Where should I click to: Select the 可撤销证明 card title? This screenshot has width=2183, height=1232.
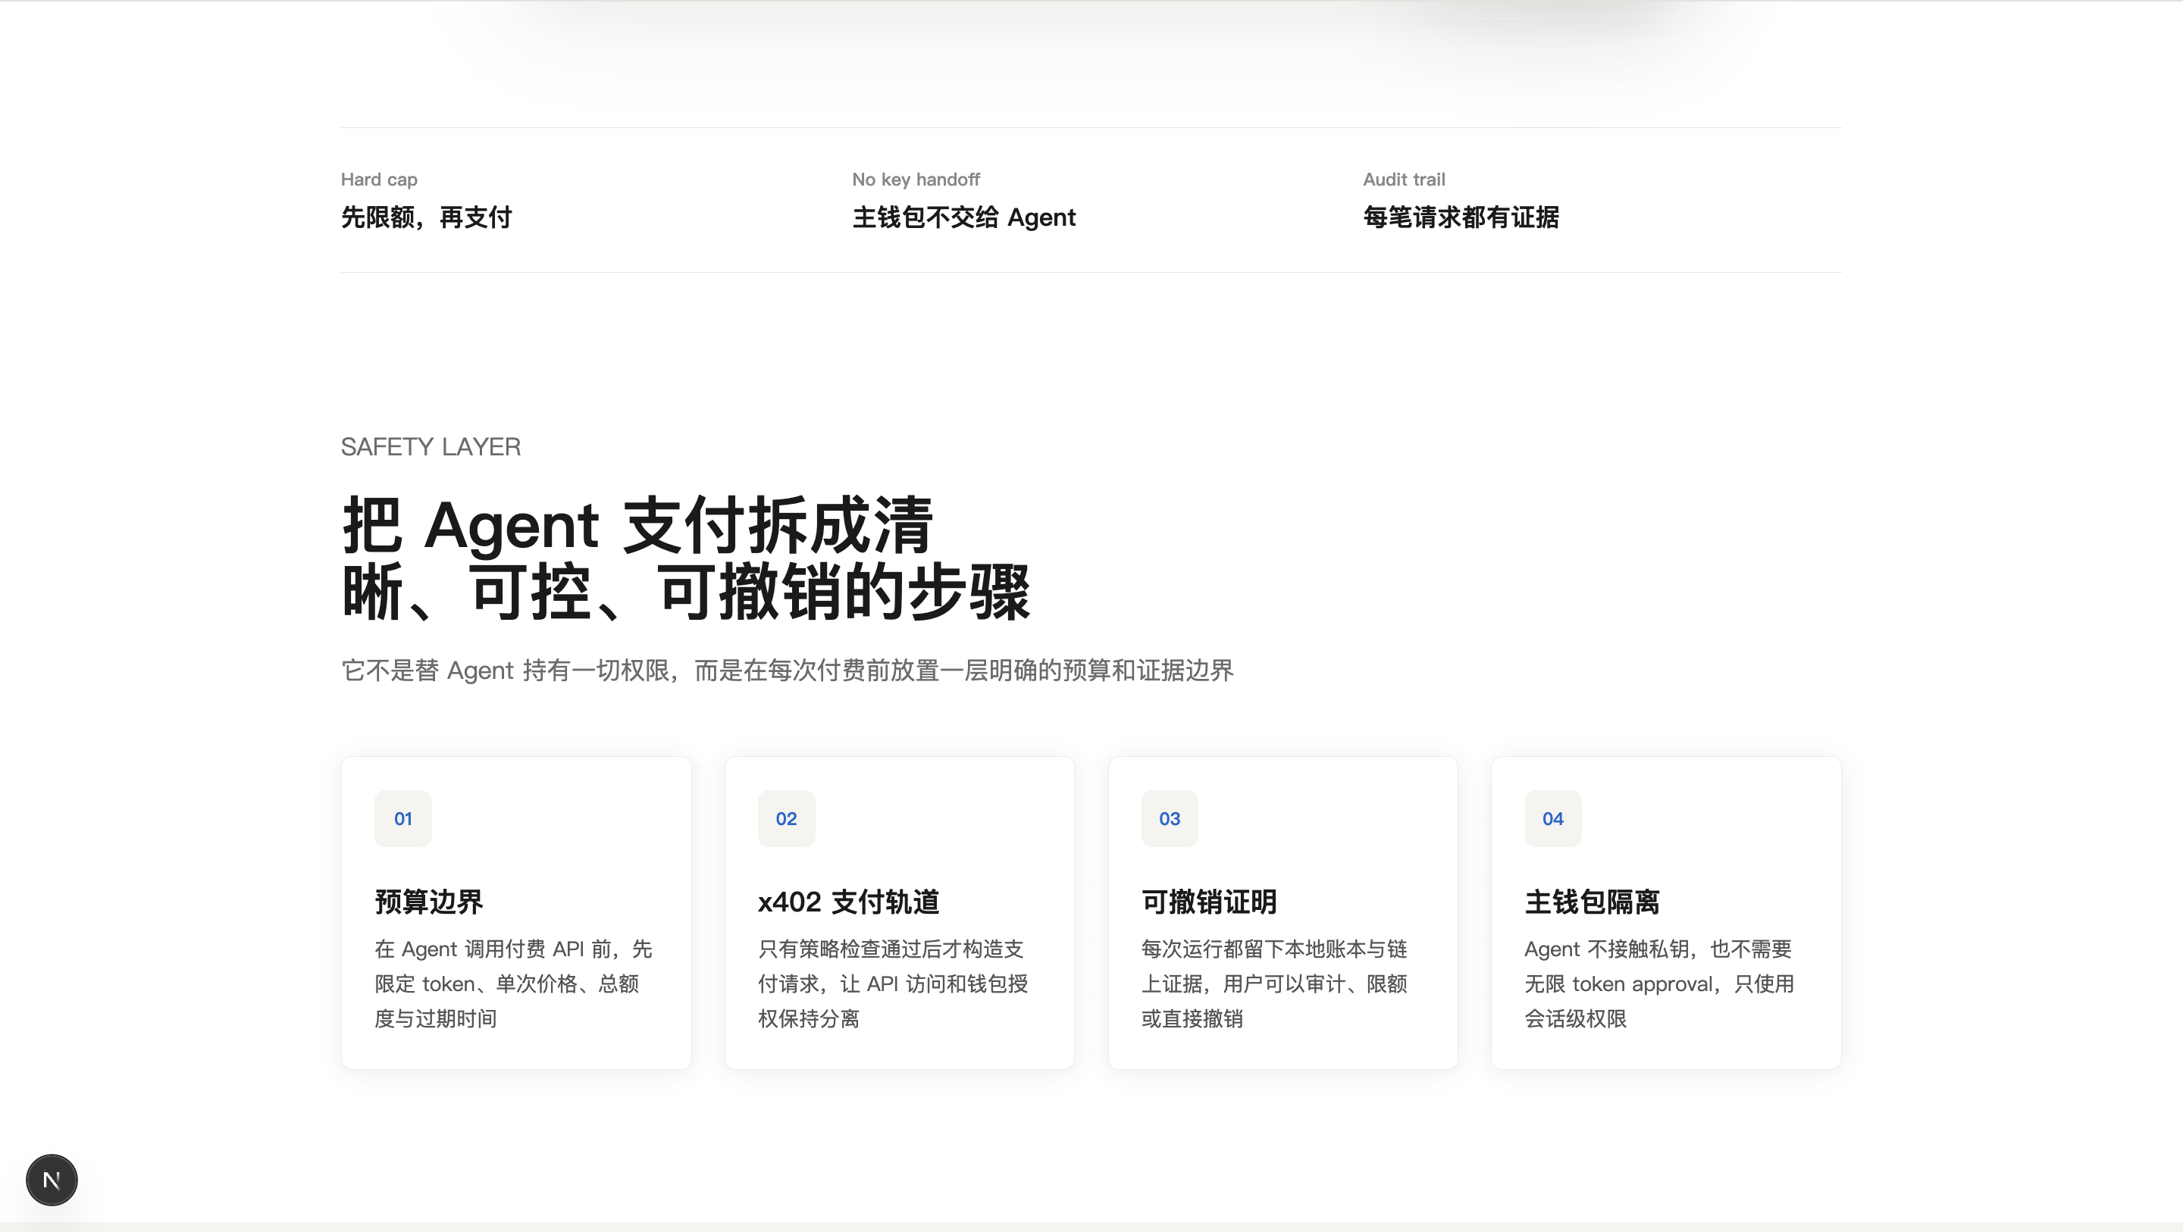click(1209, 902)
